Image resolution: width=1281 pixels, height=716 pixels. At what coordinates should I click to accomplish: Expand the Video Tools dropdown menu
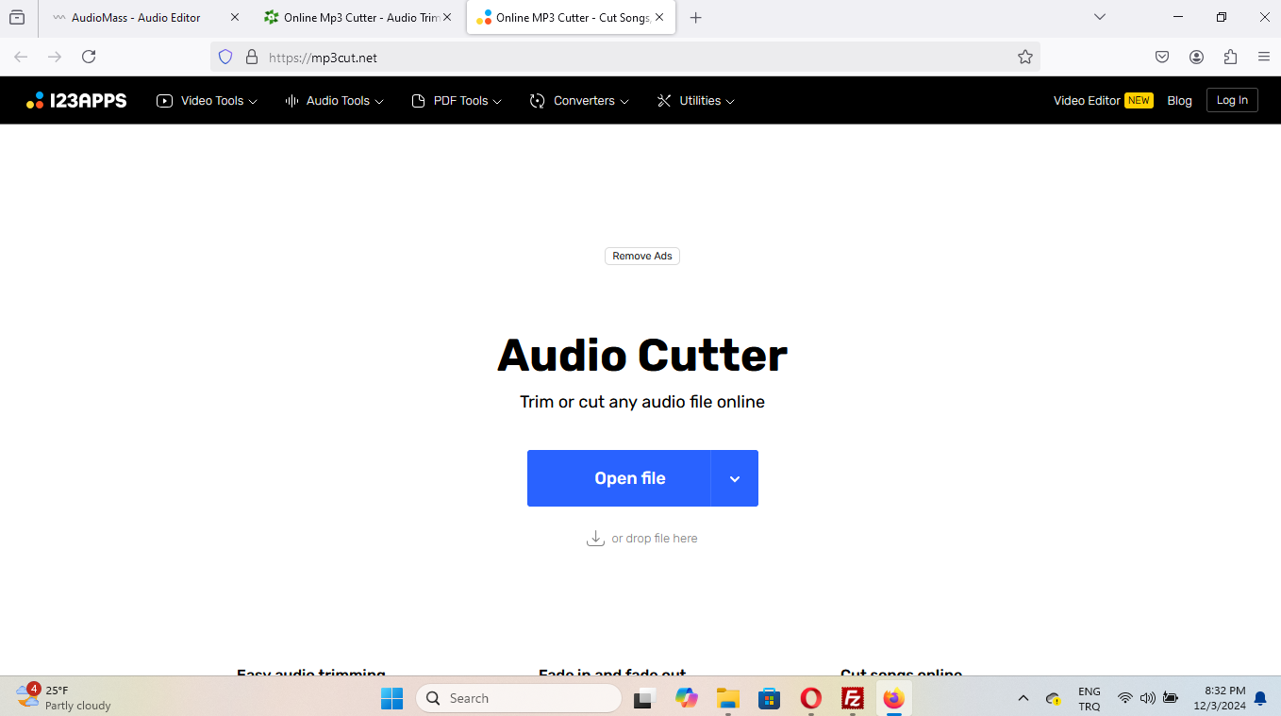click(207, 101)
